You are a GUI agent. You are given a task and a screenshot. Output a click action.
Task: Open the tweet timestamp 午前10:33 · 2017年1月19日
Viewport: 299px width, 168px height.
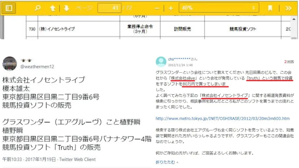coord(29,159)
